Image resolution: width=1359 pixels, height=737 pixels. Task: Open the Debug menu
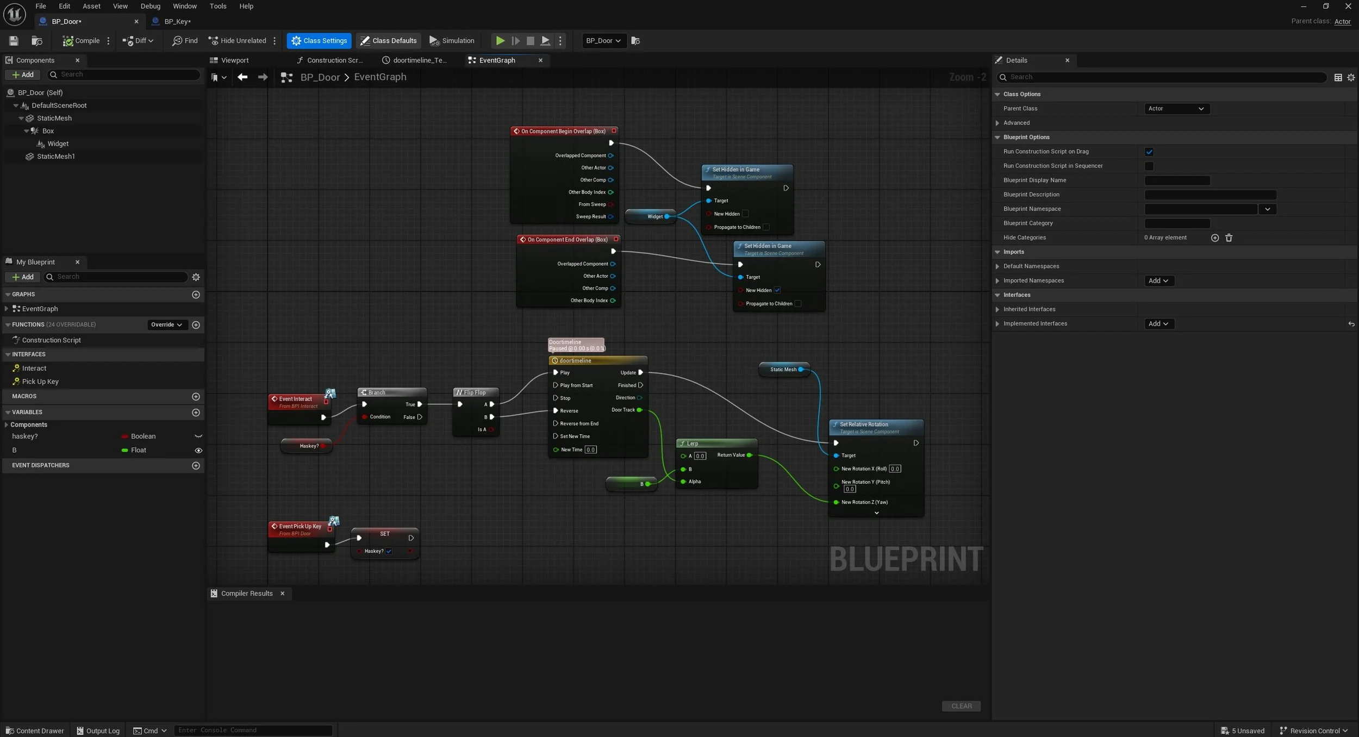[150, 6]
